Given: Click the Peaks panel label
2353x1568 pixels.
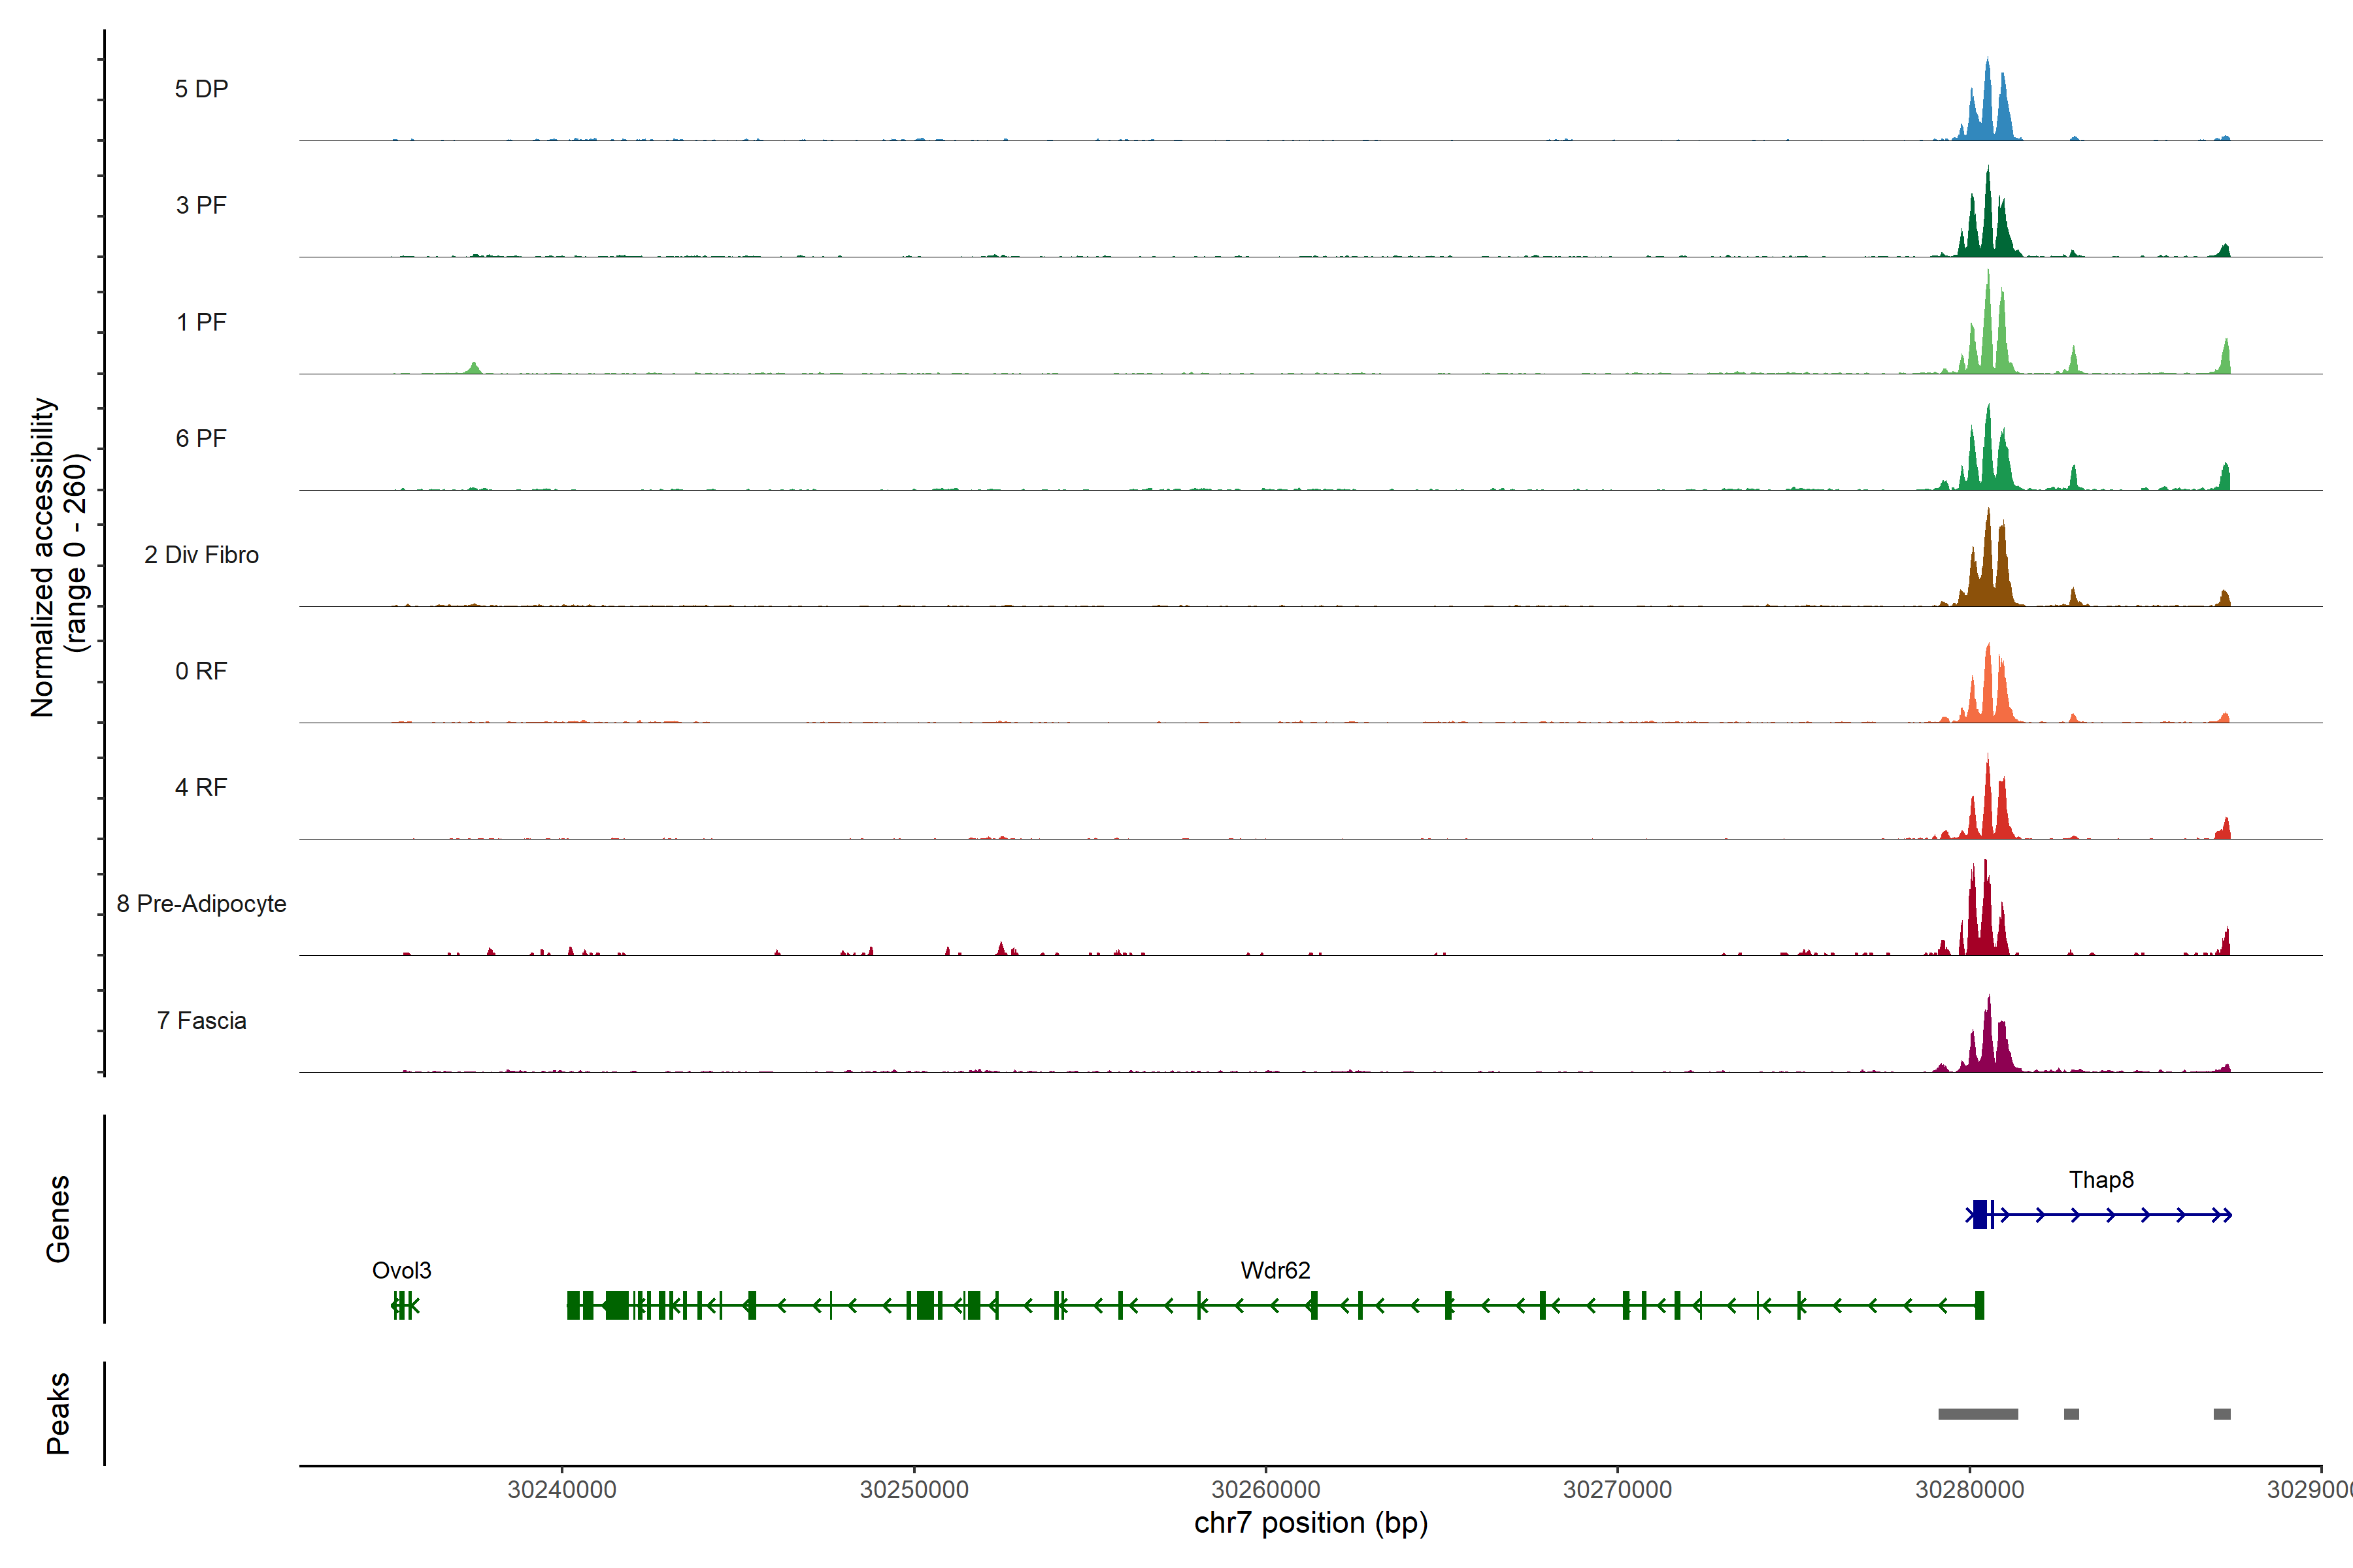Looking at the screenshot, I should coord(58,1413).
